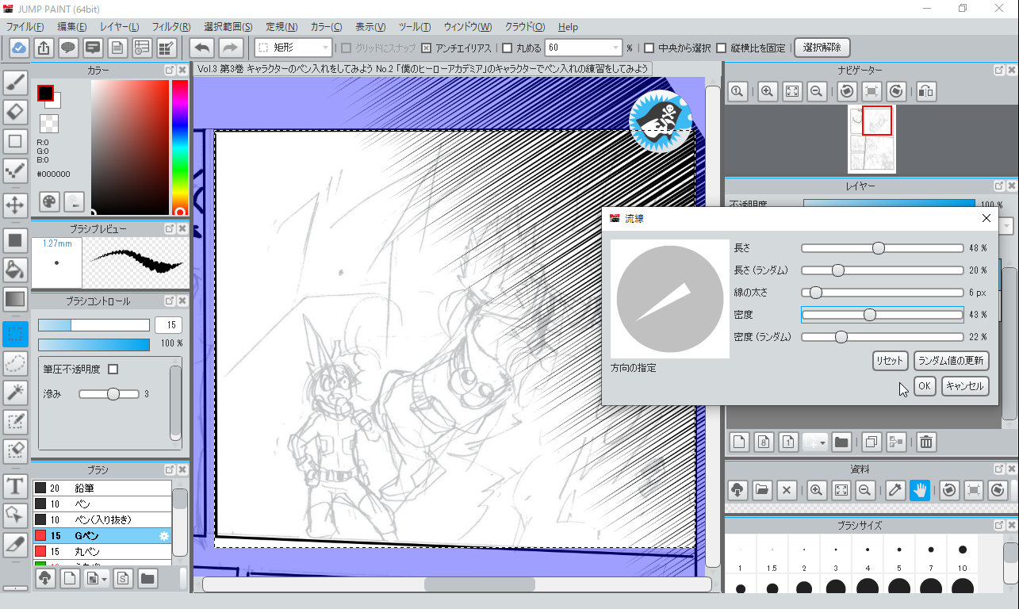
Task: Click the export/share icon in top toolbar
Action: [x=44, y=48]
